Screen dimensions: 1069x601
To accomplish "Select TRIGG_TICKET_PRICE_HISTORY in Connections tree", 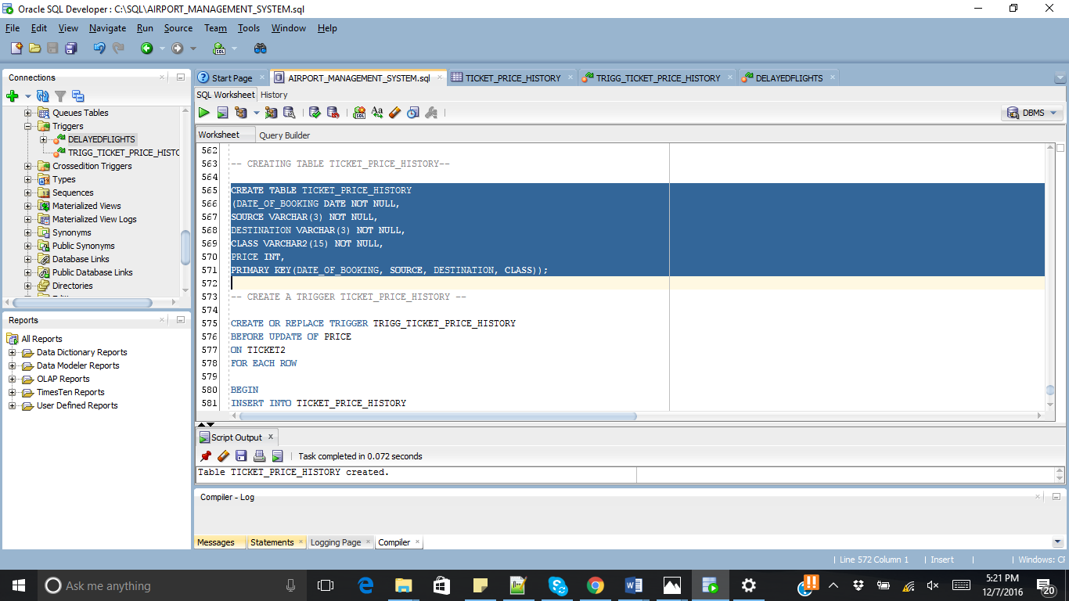I will (x=124, y=153).
